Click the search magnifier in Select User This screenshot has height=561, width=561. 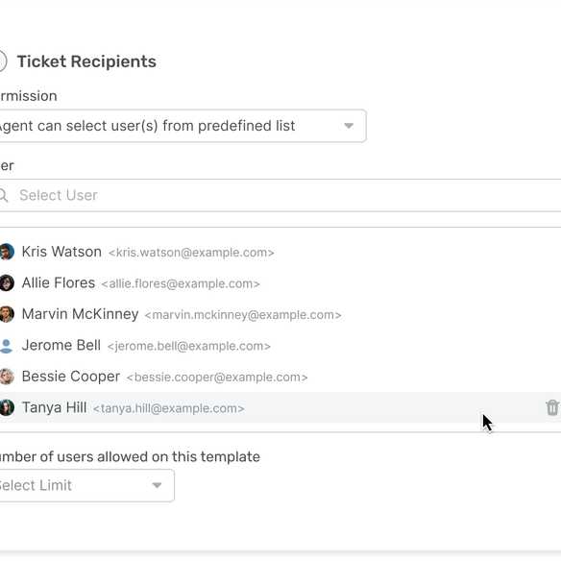pos(4,195)
